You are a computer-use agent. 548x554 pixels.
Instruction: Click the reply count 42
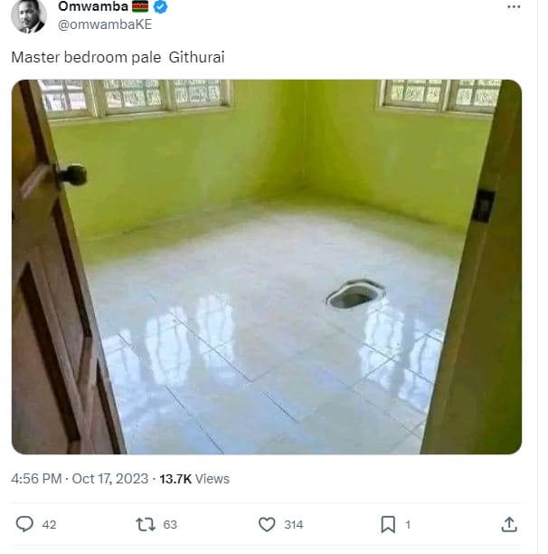click(49, 524)
